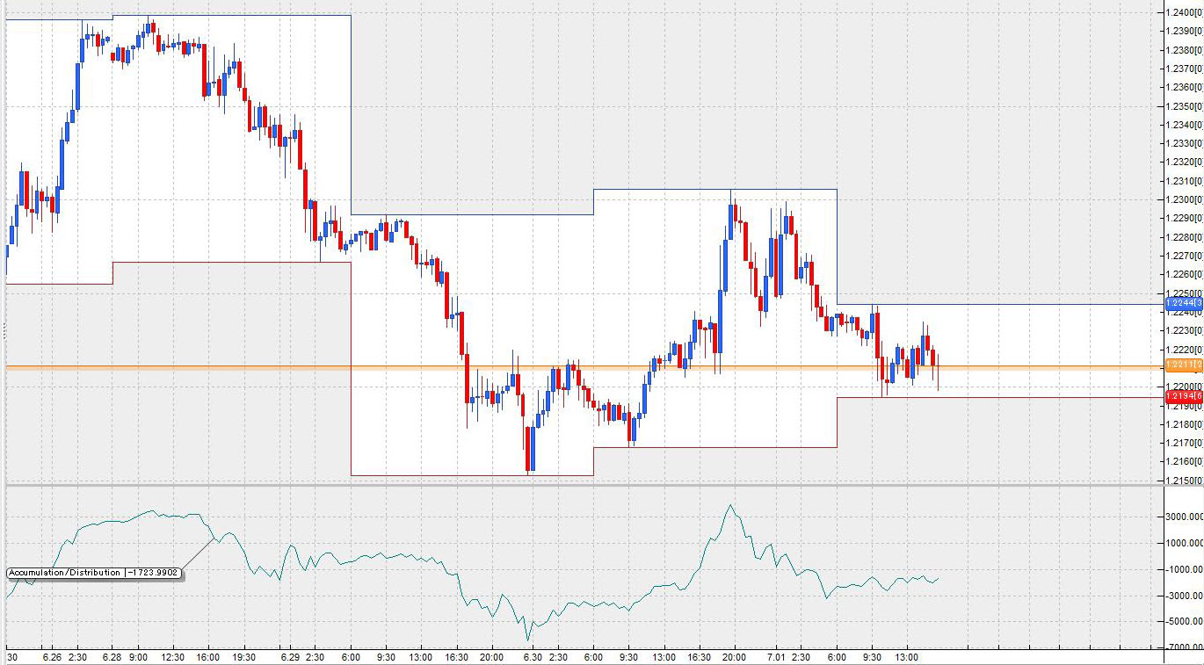Click the 1.2350 price axis label

[1184, 106]
